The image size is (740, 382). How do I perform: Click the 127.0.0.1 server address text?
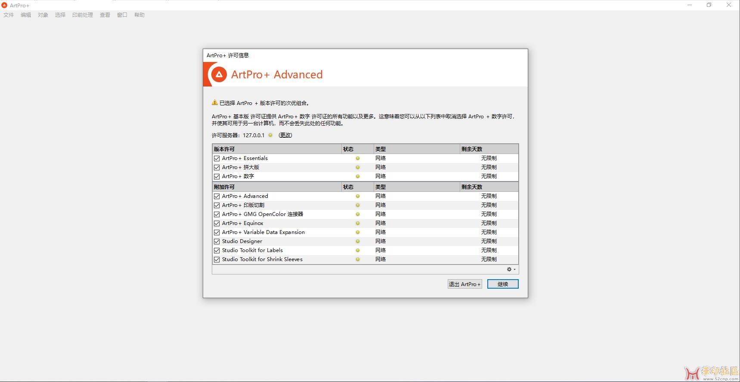pos(254,135)
